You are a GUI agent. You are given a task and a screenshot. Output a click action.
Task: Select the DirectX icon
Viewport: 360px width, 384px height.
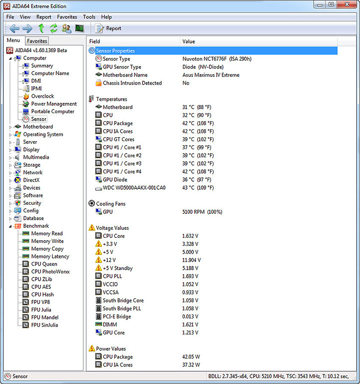pyautogui.click(x=17, y=180)
